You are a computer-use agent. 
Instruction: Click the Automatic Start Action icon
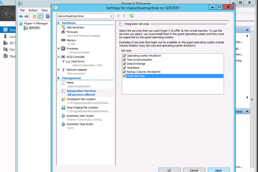pyautogui.click(x=63, y=116)
